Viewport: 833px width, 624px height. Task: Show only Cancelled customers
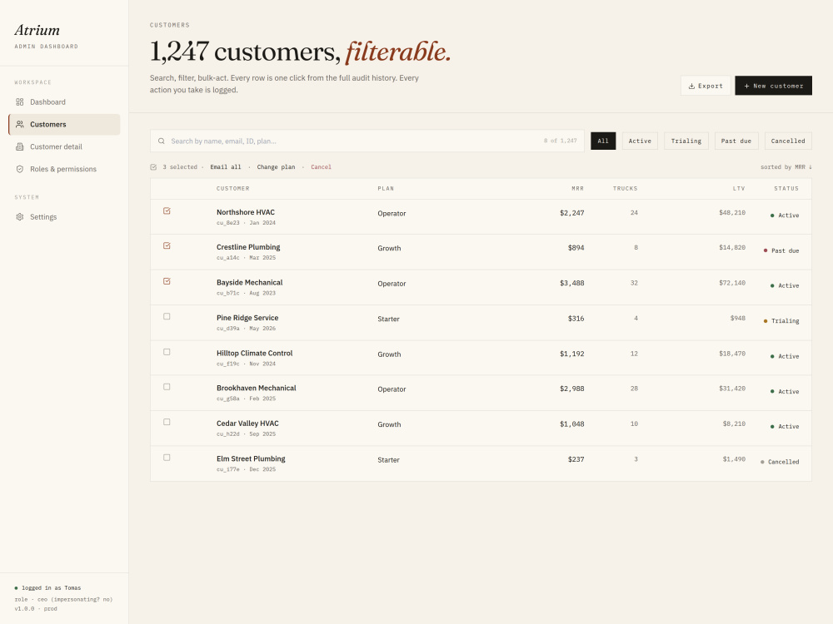788,141
